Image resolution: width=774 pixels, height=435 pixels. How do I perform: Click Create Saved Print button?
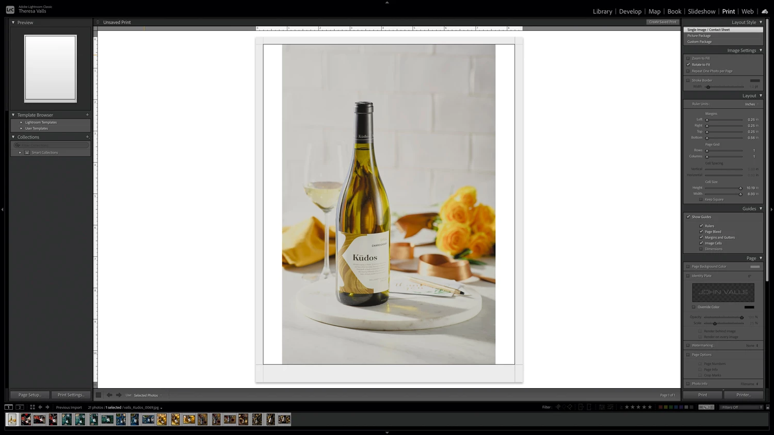coord(663,22)
